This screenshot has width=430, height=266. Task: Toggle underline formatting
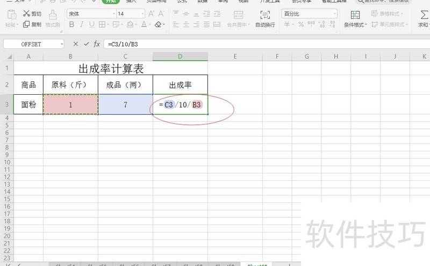tap(91, 24)
